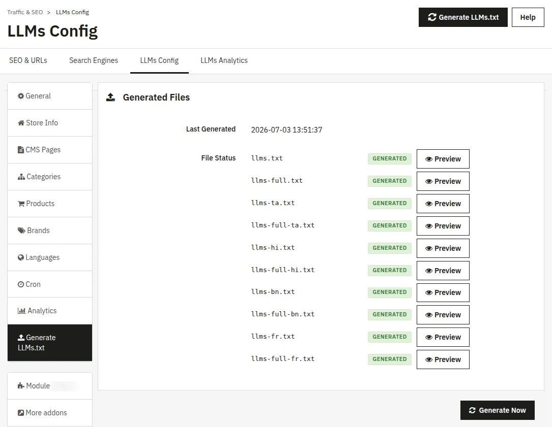Click the sitemap icon beside Categories
Image resolution: width=552 pixels, height=427 pixels.
[21, 177]
